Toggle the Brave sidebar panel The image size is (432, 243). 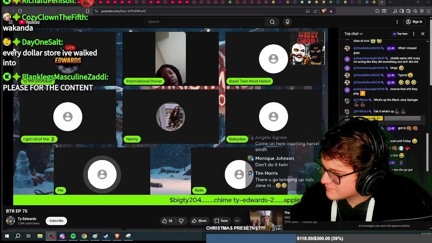coord(401,11)
